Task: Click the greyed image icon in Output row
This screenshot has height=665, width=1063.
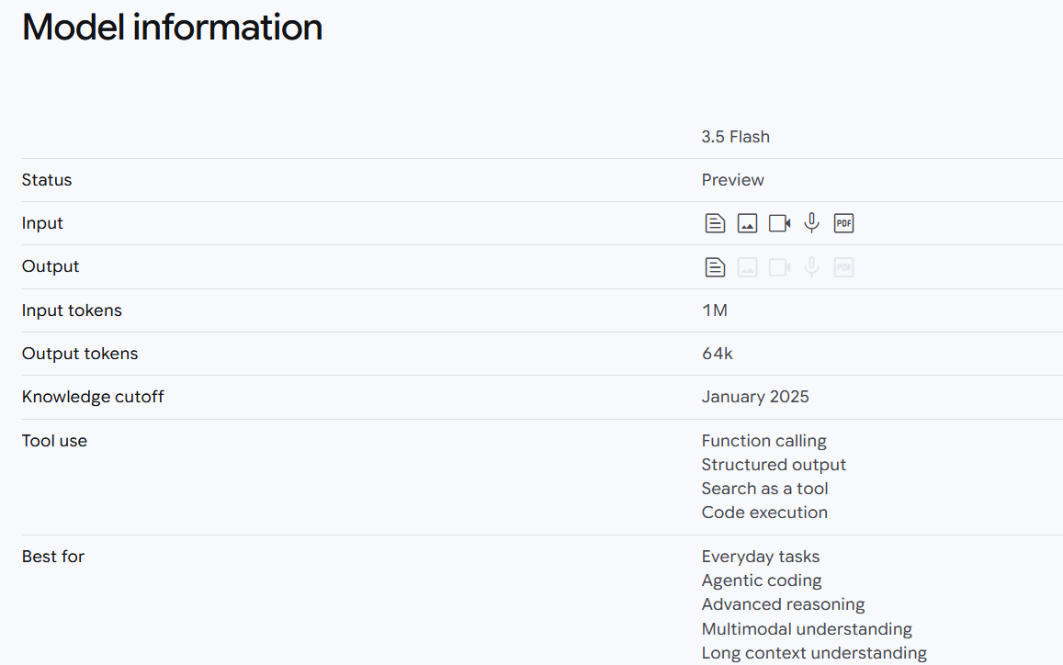Action: click(747, 267)
